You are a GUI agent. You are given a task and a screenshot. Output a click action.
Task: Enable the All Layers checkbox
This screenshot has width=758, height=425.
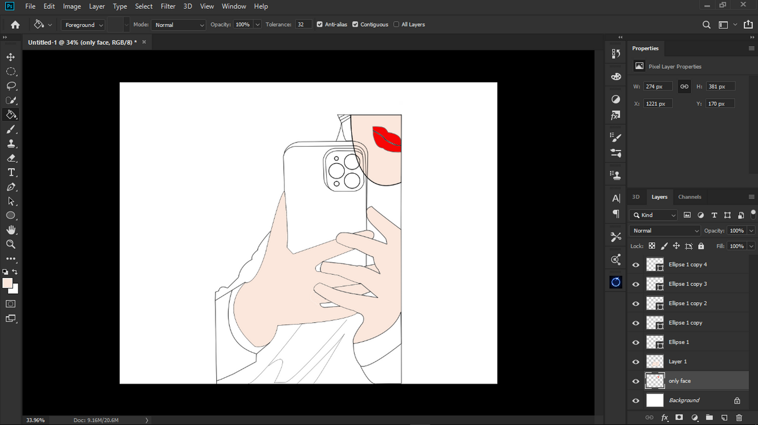pos(396,25)
